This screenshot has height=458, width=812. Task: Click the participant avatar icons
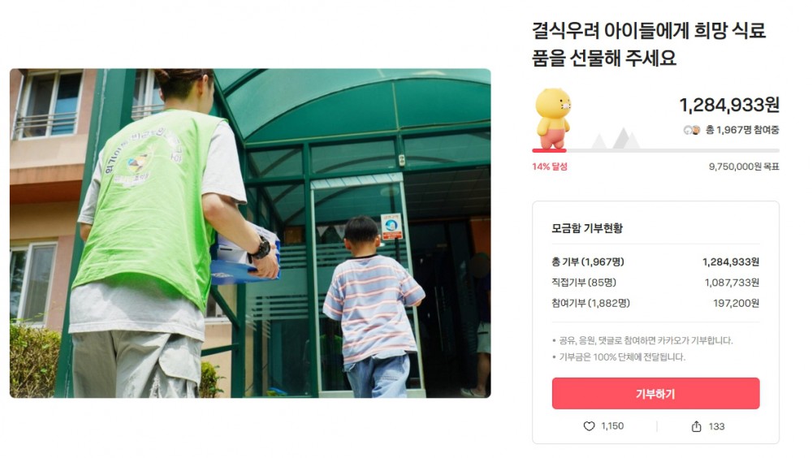click(x=691, y=130)
